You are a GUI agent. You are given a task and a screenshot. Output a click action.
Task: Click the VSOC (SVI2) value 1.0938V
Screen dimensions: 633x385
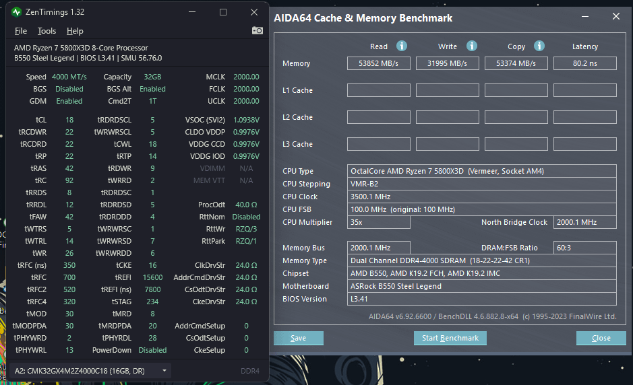click(x=246, y=120)
